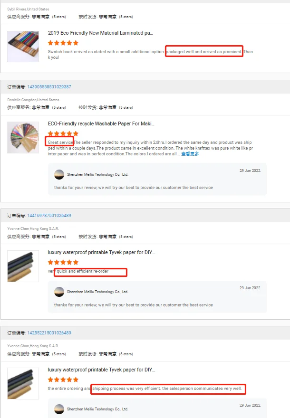Open order number 142552215001026489

click(x=49, y=332)
